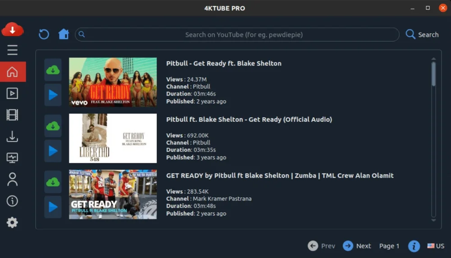The width and height of the screenshot is (451, 258).
Task: Open the video player sidebar icon
Action: click(12, 93)
